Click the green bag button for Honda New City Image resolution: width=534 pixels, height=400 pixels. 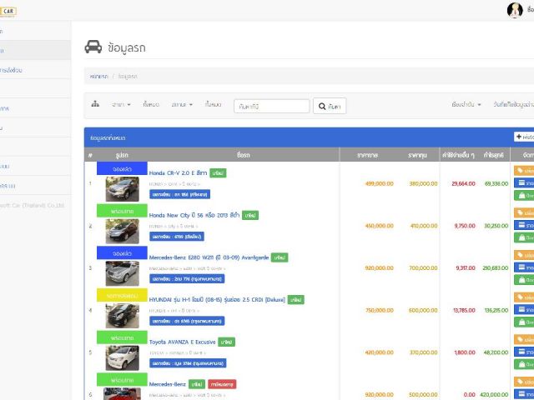pyautogui.click(x=524, y=237)
